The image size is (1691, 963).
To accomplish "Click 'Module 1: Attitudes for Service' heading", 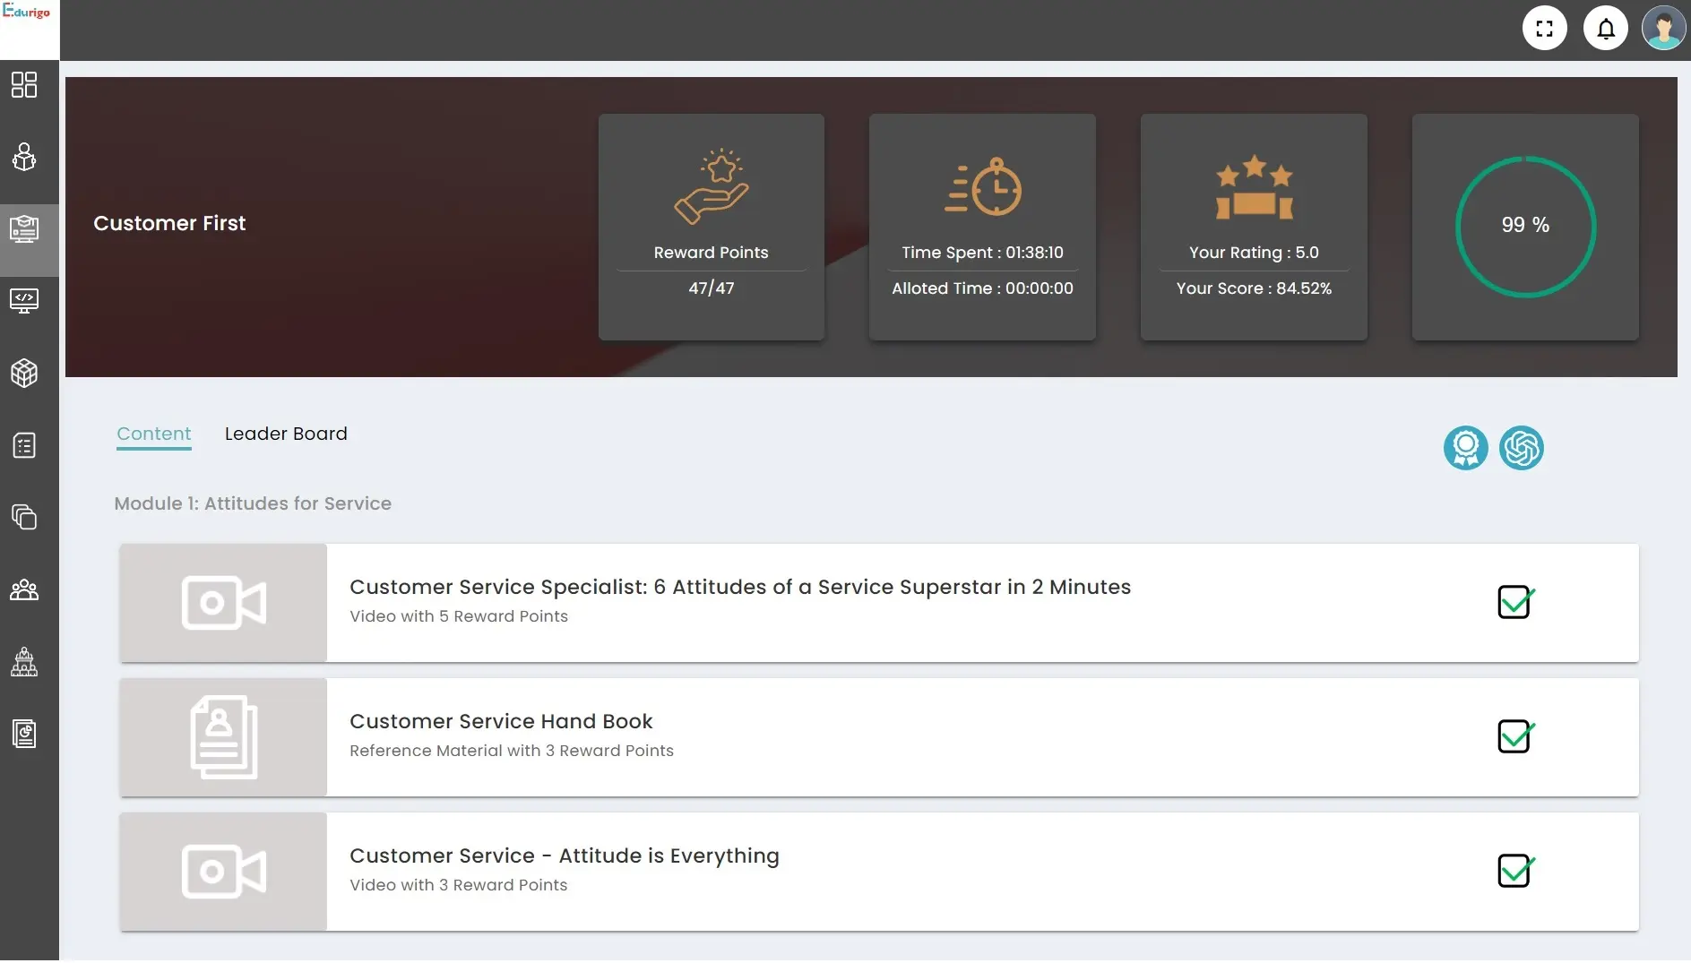I will [x=253, y=503].
